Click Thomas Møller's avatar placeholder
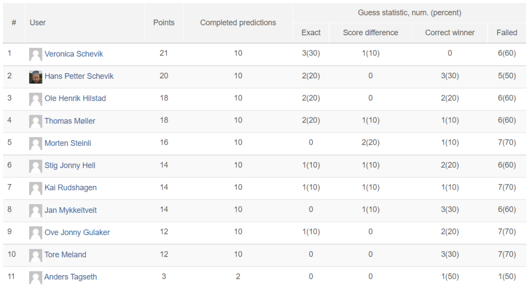532x286 pixels. [35, 121]
